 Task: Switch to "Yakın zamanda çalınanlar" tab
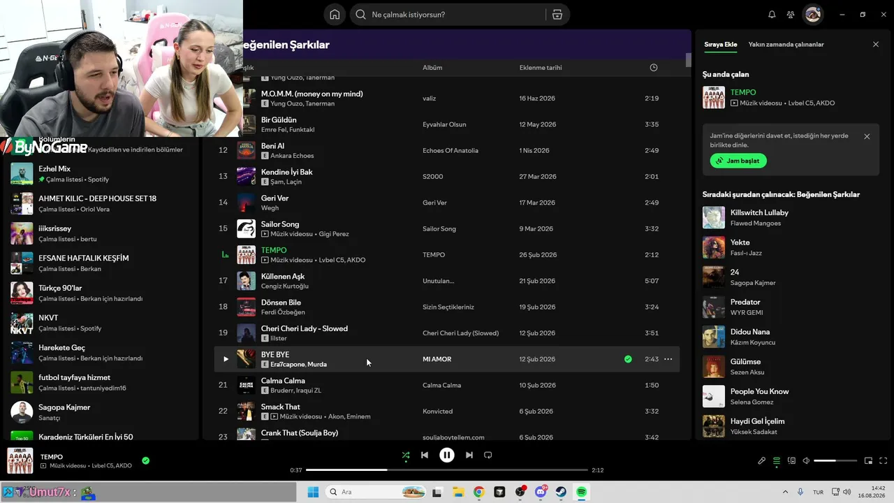[786, 45]
